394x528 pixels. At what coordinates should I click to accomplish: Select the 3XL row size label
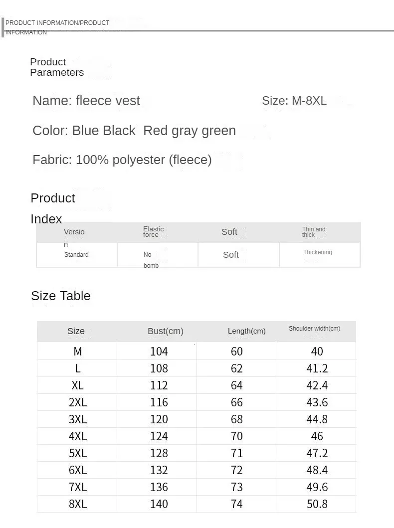(x=78, y=419)
